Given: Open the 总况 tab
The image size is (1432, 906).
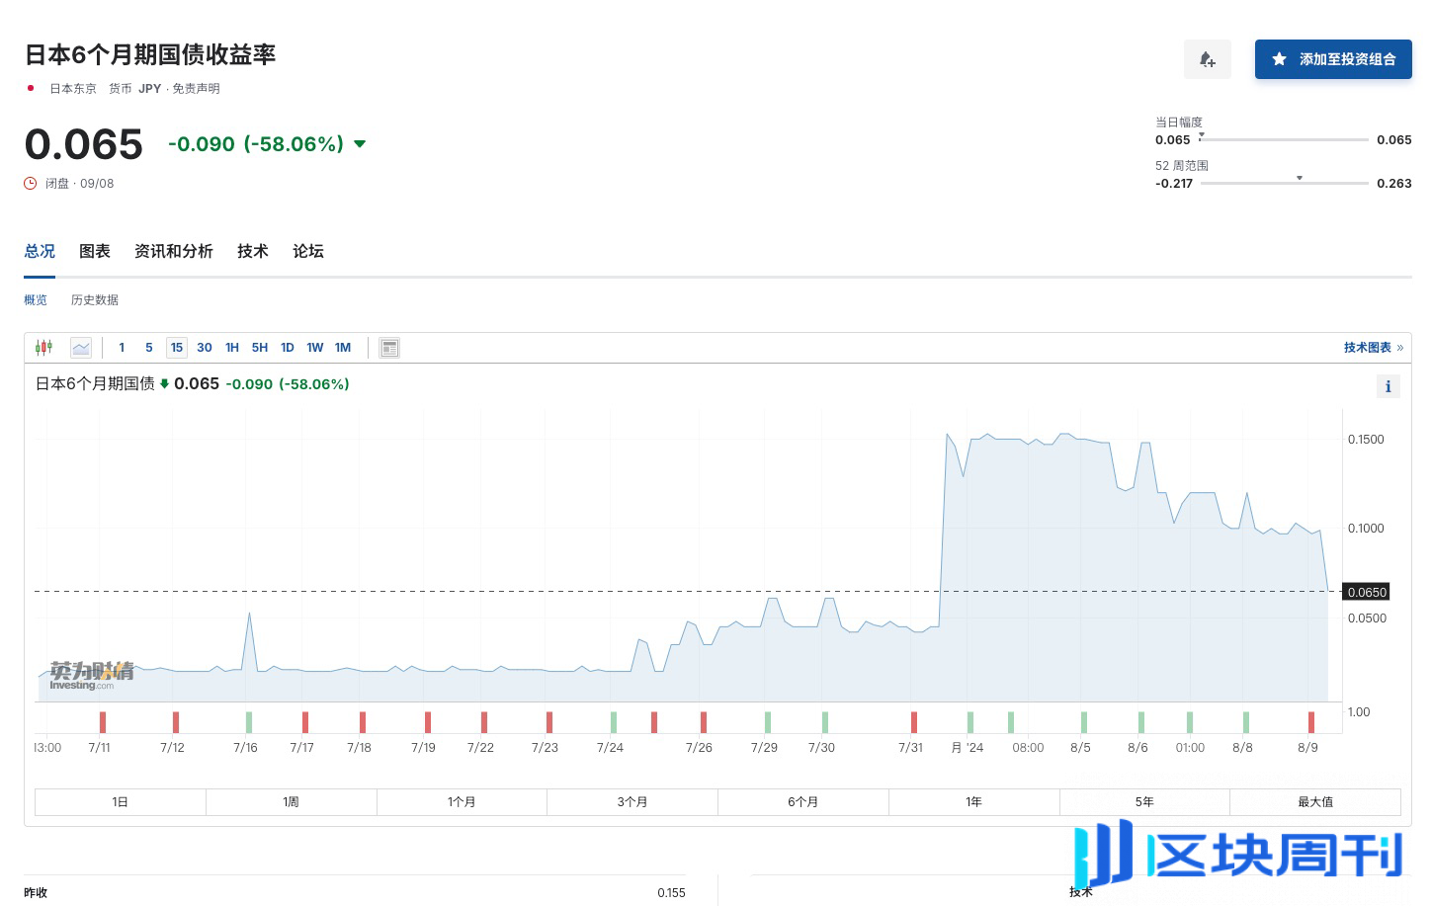Looking at the screenshot, I should point(40,251).
